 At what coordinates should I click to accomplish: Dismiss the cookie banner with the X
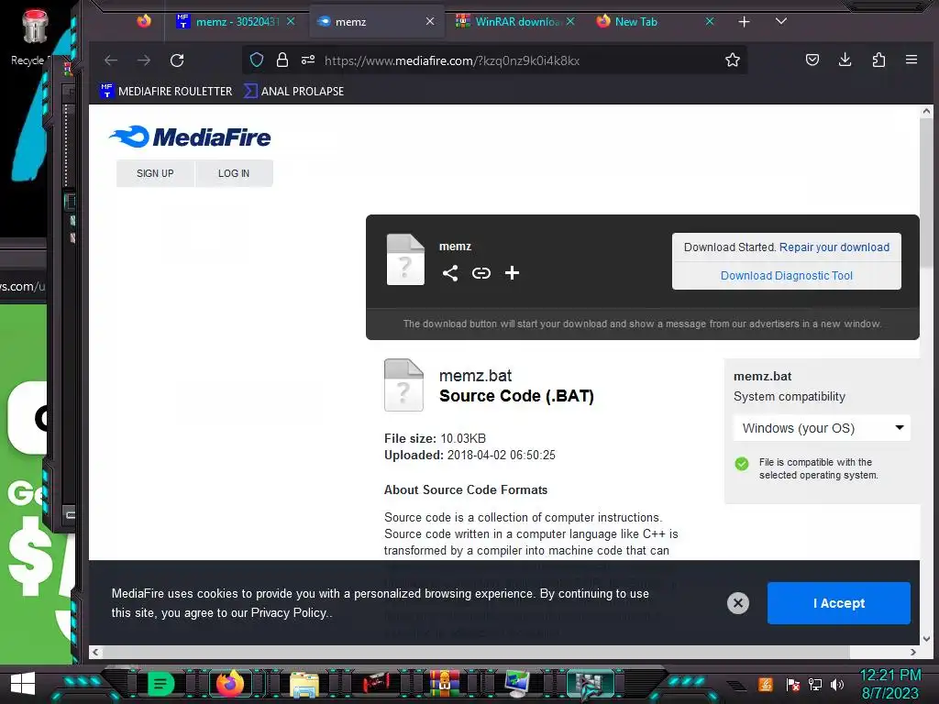[x=738, y=603]
